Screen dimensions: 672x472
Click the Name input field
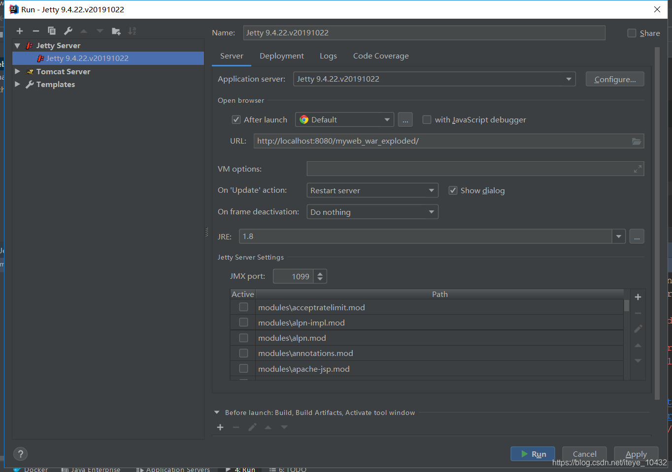point(424,33)
